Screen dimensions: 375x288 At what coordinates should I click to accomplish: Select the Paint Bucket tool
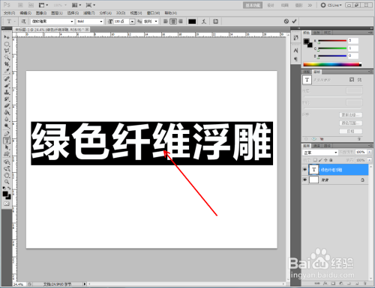[7, 112]
